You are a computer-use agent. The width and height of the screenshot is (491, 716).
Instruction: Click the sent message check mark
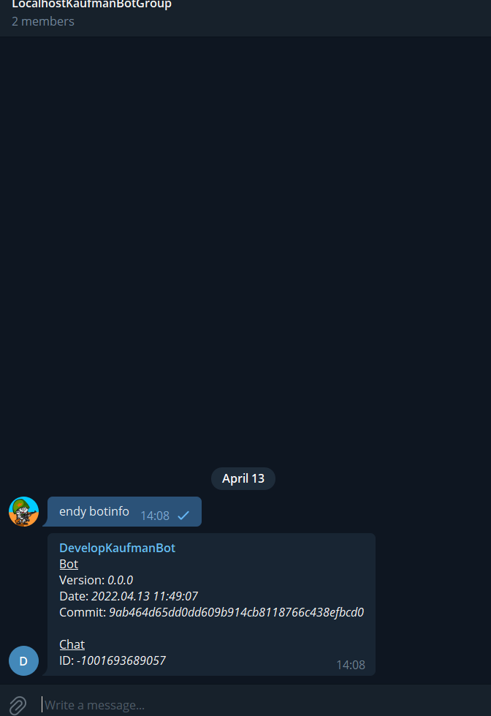point(183,516)
